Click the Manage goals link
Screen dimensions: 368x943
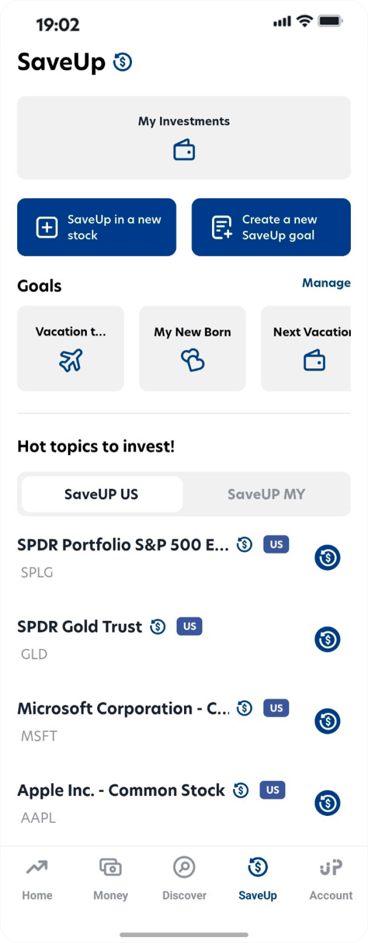point(326,283)
